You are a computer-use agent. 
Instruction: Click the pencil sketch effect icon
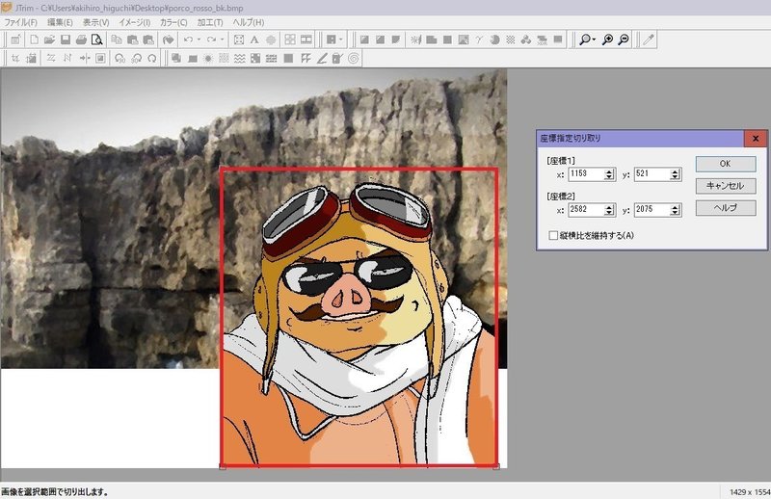pyautogui.click(x=322, y=59)
